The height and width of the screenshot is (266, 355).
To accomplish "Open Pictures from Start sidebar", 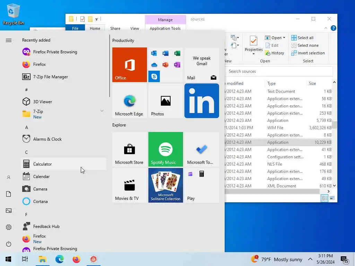I will [9, 211].
